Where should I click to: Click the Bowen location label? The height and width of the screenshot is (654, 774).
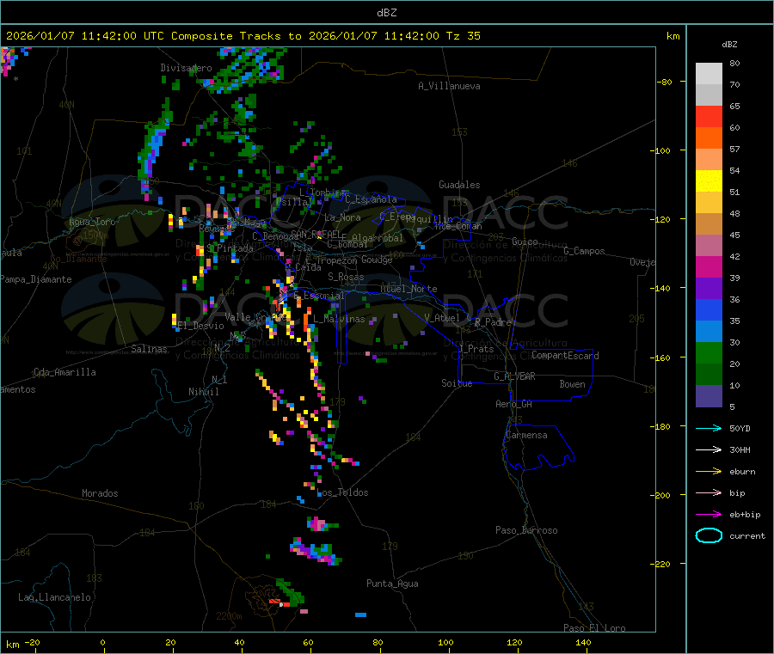pos(573,384)
